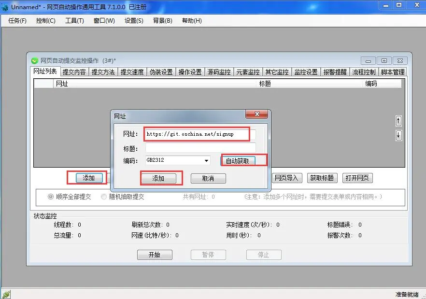Screen dimensions: 426x299
Task: Switch to the 监控设置 tab
Action: (x=306, y=72)
